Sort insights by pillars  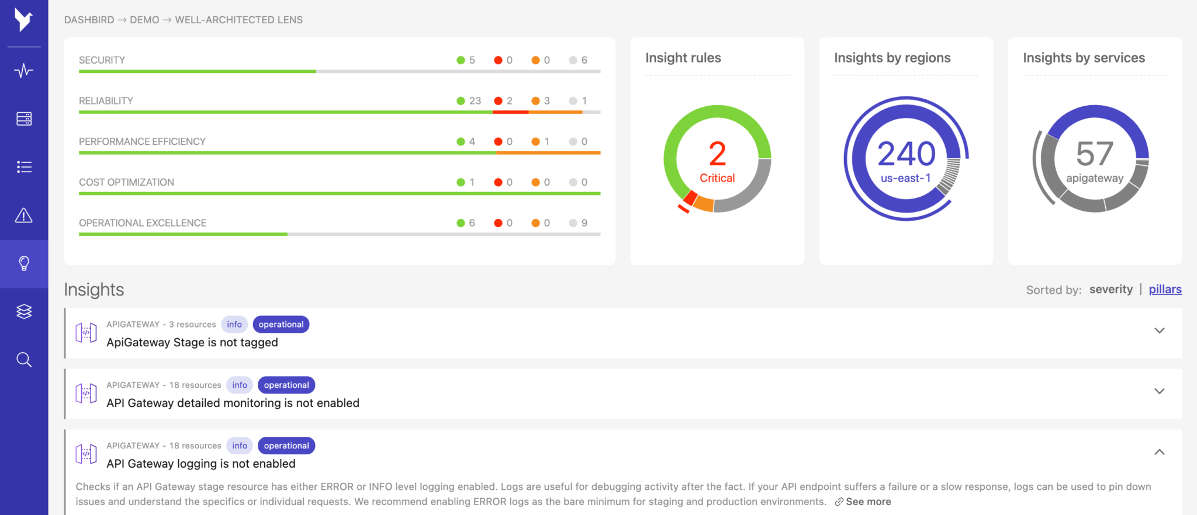click(x=1165, y=290)
